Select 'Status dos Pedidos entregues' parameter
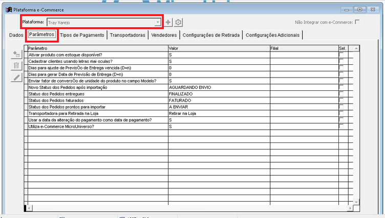Viewport: 385px width, 218px height. coord(98,94)
